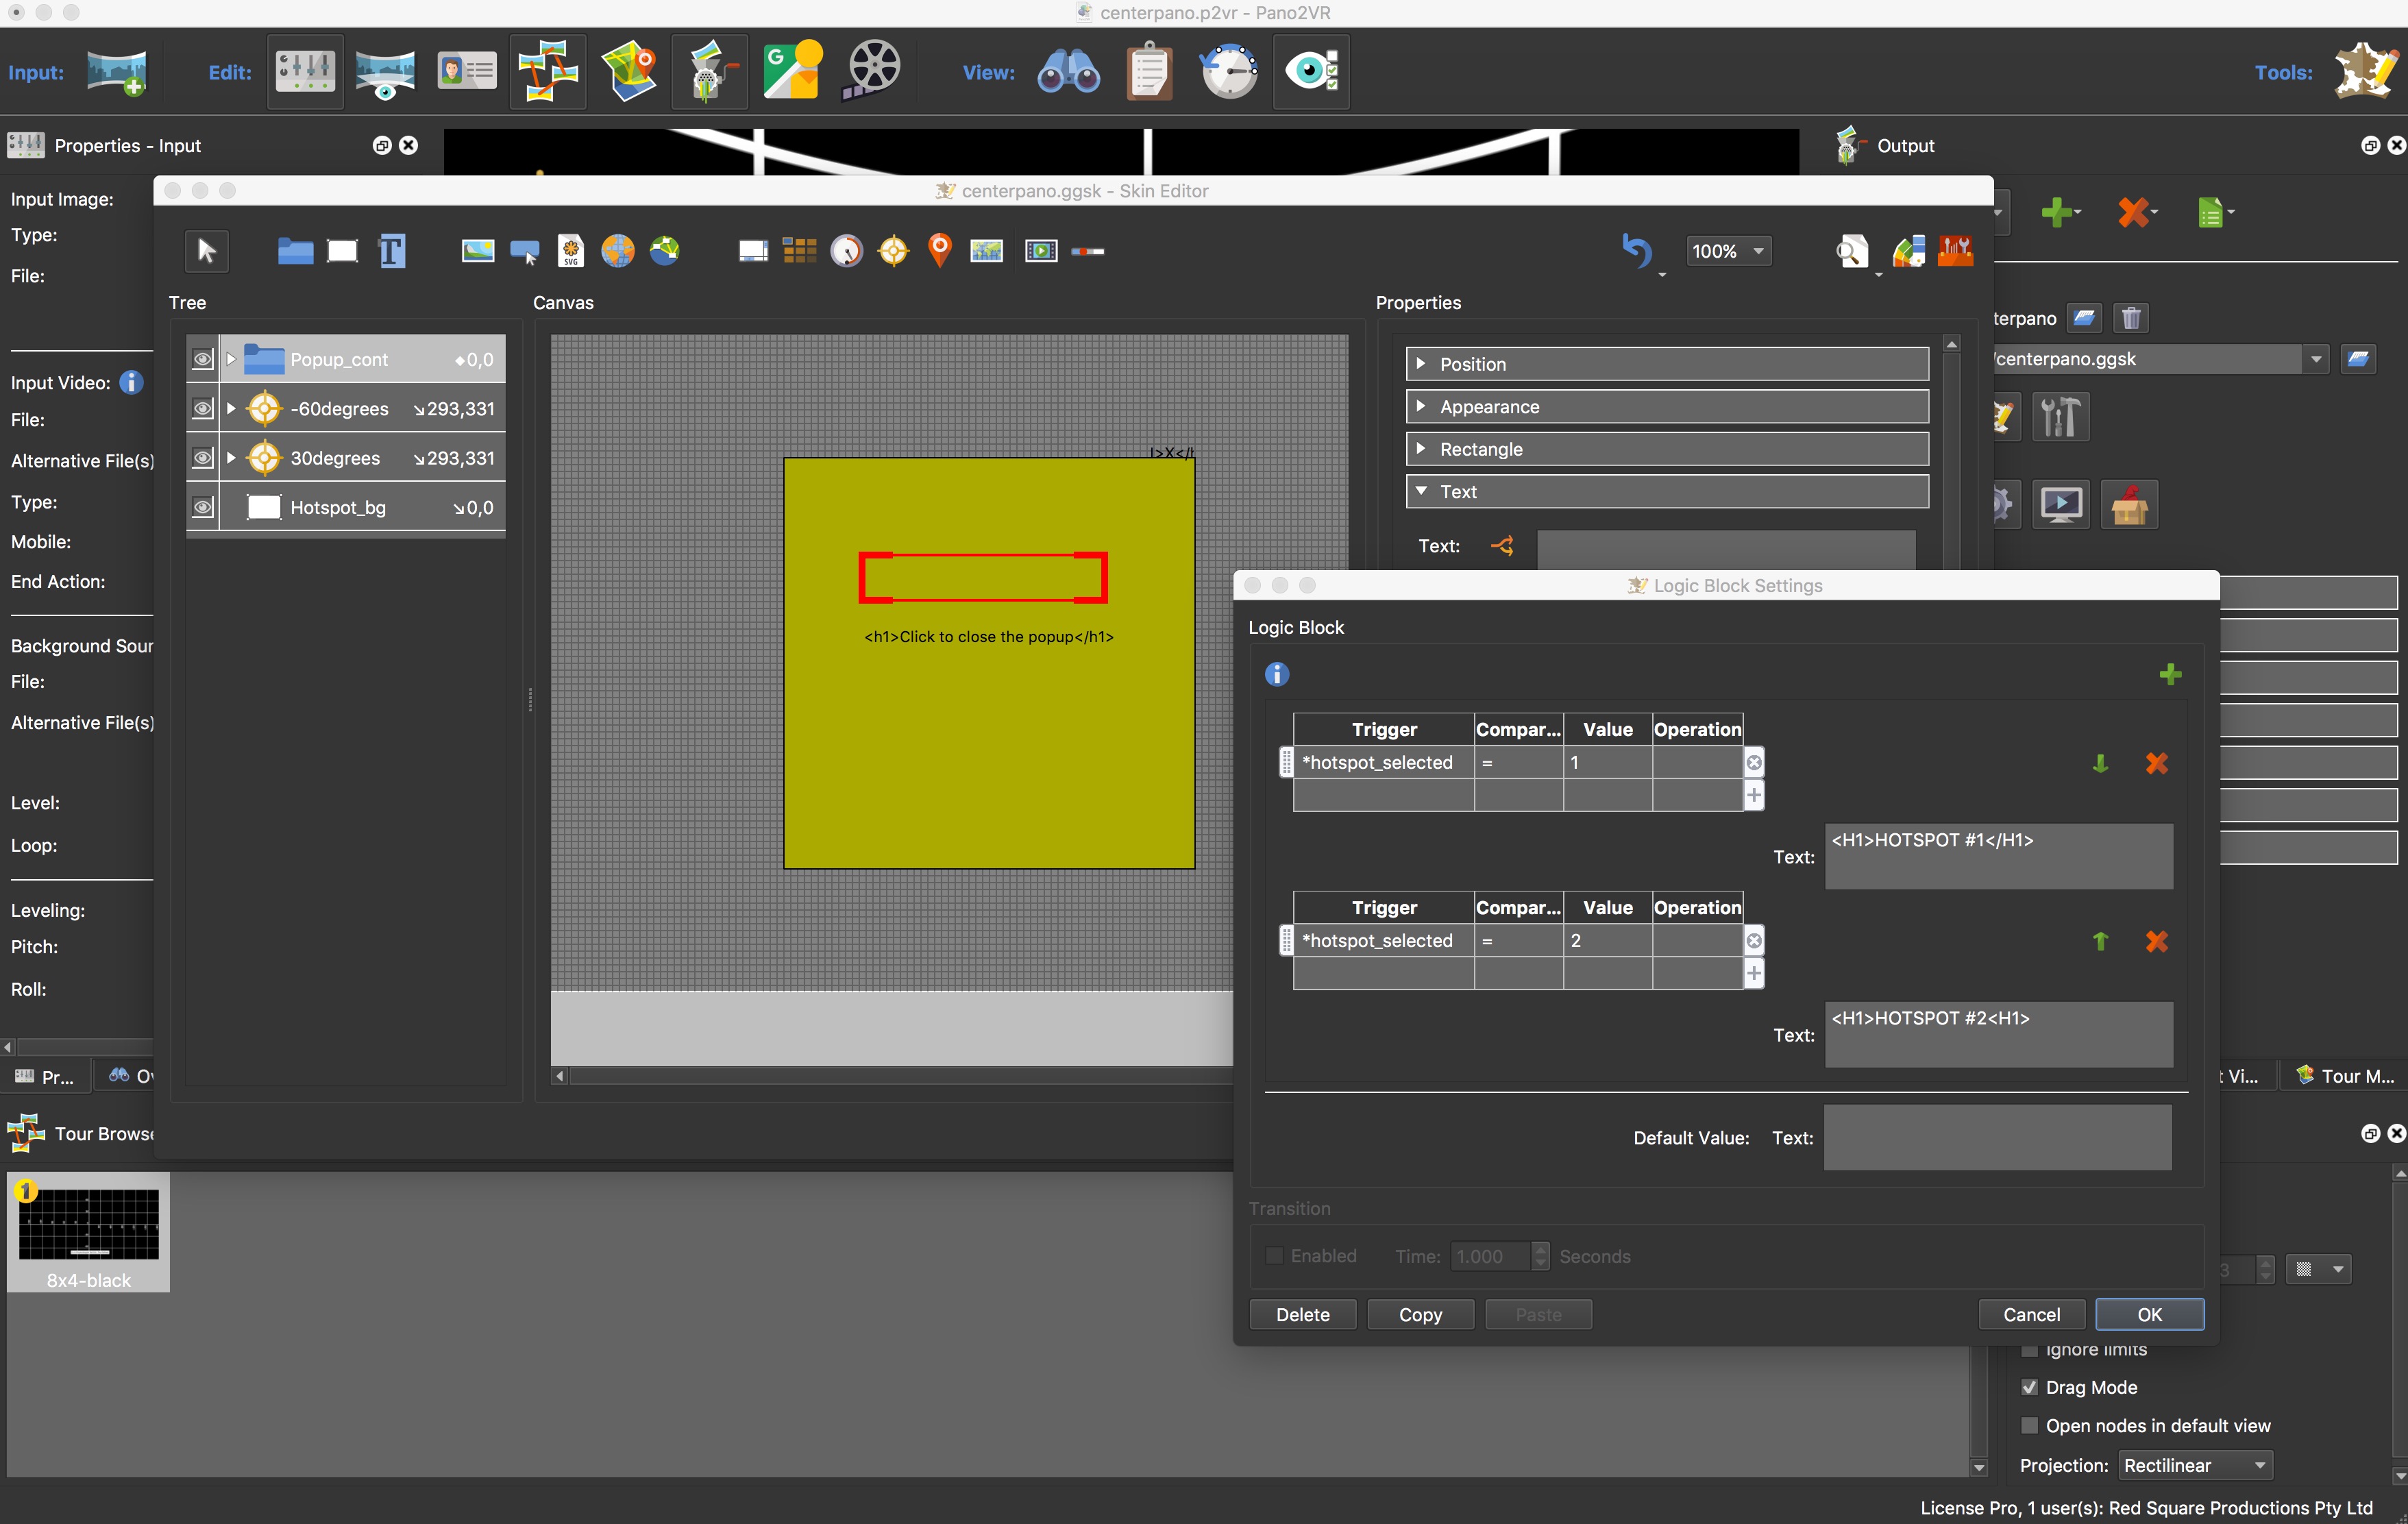Click the Logic Block info icon
This screenshot has height=1524, width=2408.
(1276, 675)
